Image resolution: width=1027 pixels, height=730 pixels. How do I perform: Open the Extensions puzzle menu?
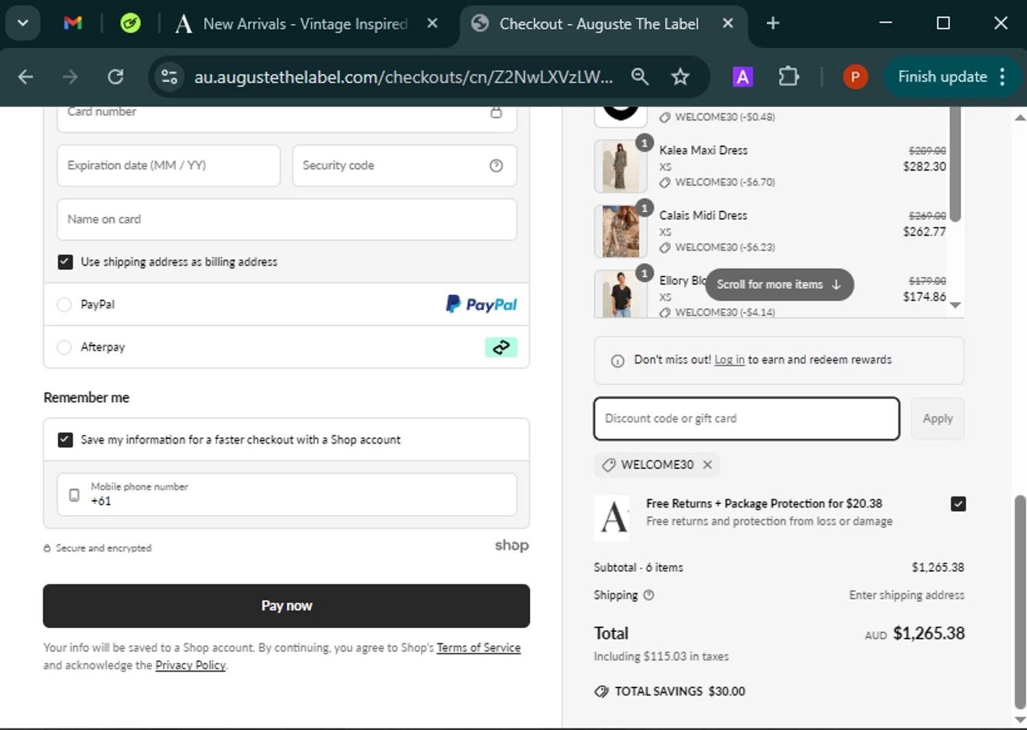[x=789, y=76]
